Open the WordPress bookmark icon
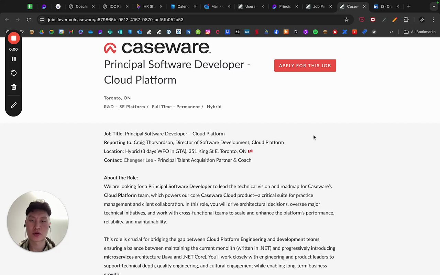The image size is (440, 275). (374, 32)
